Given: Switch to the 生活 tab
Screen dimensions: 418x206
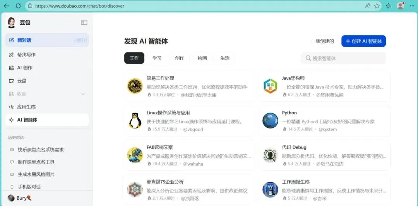Looking at the screenshot, I should pos(225,58).
